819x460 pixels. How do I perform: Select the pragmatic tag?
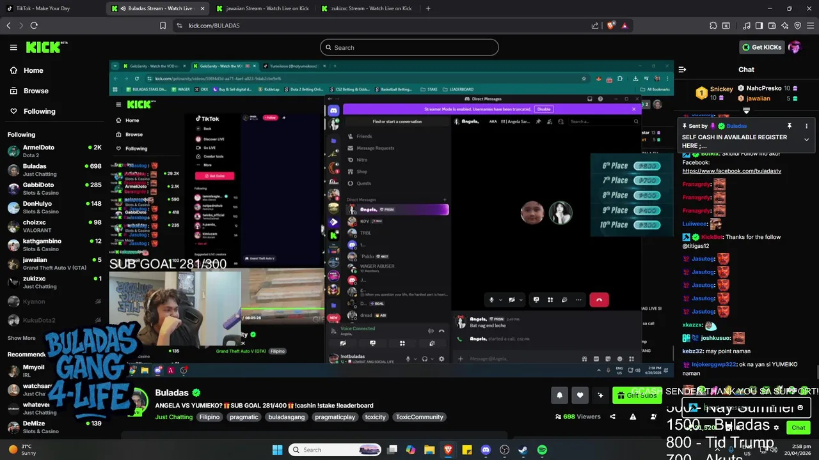click(244, 417)
